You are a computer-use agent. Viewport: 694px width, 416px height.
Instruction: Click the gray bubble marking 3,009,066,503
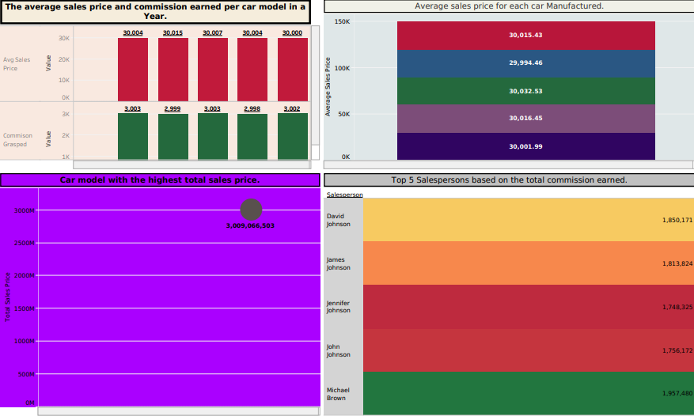pyautogui.click(x=251, y=210)
